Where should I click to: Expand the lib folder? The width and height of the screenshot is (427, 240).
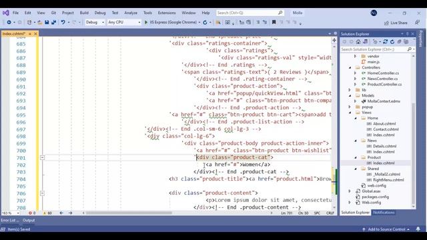350,90
